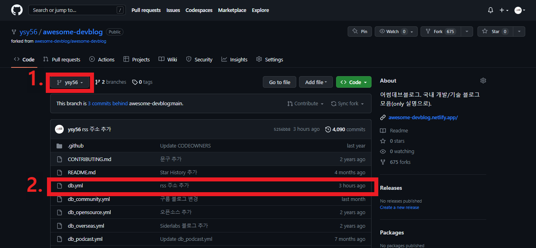View the 0 tags link
The height and width of the screenshot is (248, 536).
[x=142, y=82]
